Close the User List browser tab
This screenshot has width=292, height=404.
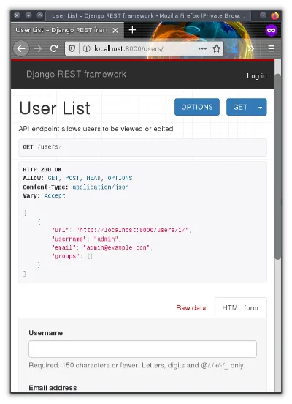115,31
